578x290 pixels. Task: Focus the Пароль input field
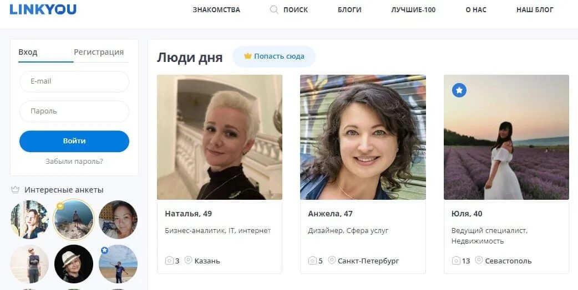coord(74,111)
